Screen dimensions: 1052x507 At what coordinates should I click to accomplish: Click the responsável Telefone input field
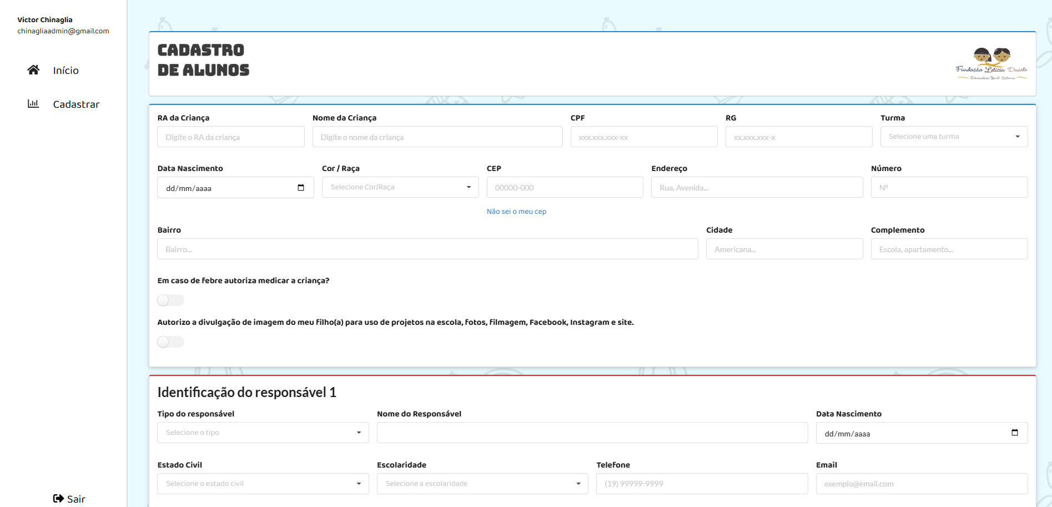[x=702, y=484]
